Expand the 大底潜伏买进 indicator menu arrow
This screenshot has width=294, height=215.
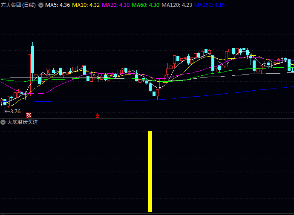(x=3, y=122)
